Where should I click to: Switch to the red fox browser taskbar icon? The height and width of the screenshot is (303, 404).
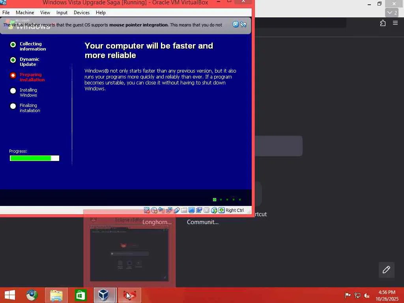(x=129, y=295)
